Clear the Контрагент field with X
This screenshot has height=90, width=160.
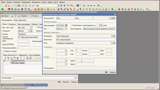tap(114, 36)
